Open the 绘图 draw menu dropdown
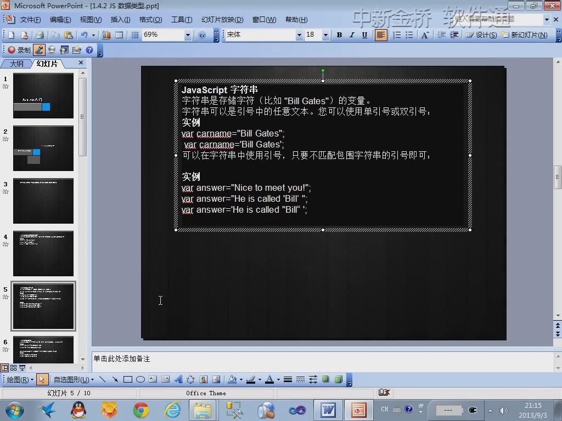The height and width of the screenshot is (421, 562). 20,379
